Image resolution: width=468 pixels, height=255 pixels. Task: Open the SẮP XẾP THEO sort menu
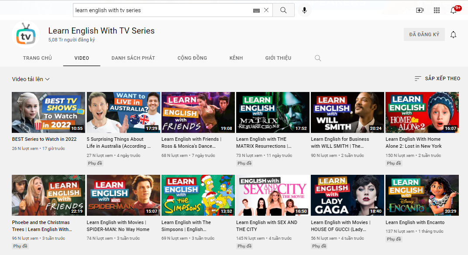tap(437, 78)
